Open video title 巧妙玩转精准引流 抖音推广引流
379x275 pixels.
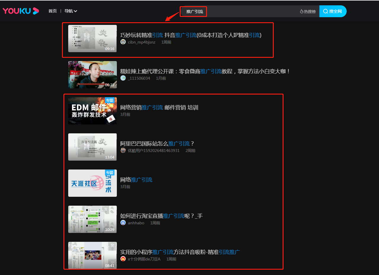191,35
